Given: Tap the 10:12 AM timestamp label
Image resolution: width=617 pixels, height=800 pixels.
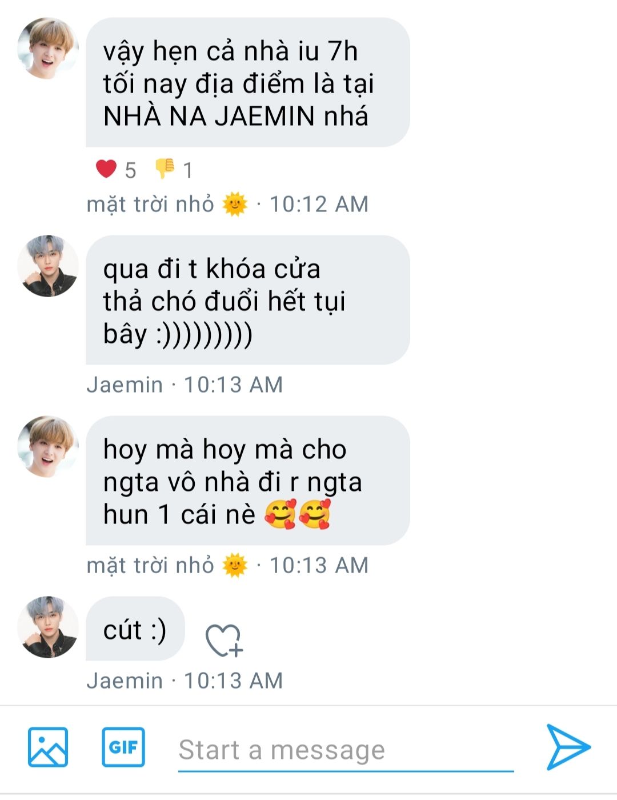Looking at the screenshot, I should 319,204.
